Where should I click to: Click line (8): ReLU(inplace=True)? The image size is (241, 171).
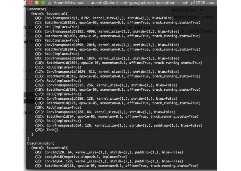(x=57, y=54)
